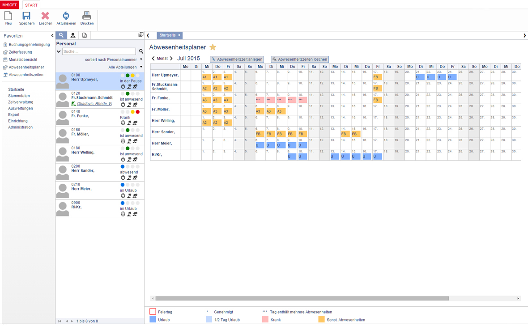528x330 pixels.
Task: Refresh data with Aktualisieren icon
Action: pos(66,17)
